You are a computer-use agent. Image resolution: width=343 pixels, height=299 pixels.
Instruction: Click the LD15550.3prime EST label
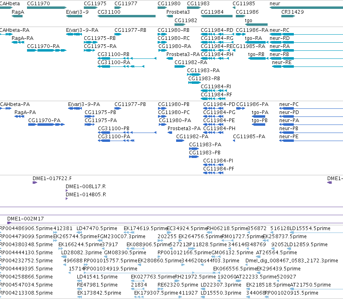tap(221, 293)
